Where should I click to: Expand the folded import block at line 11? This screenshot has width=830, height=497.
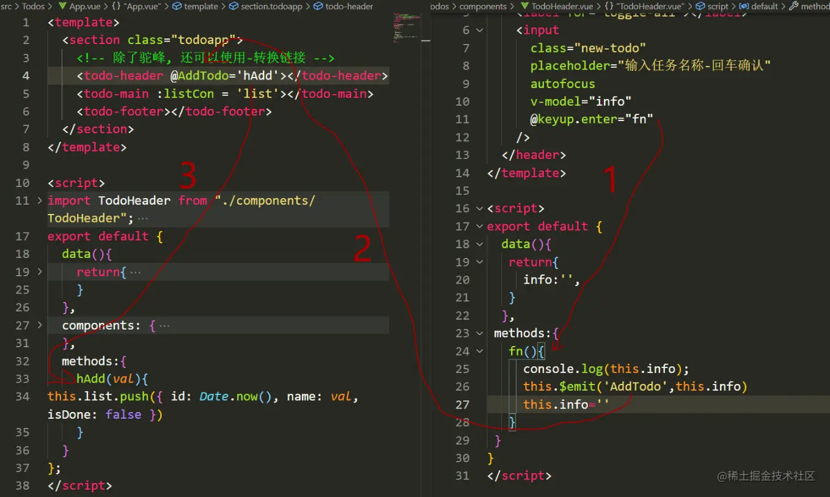click(x=40, y=201)
